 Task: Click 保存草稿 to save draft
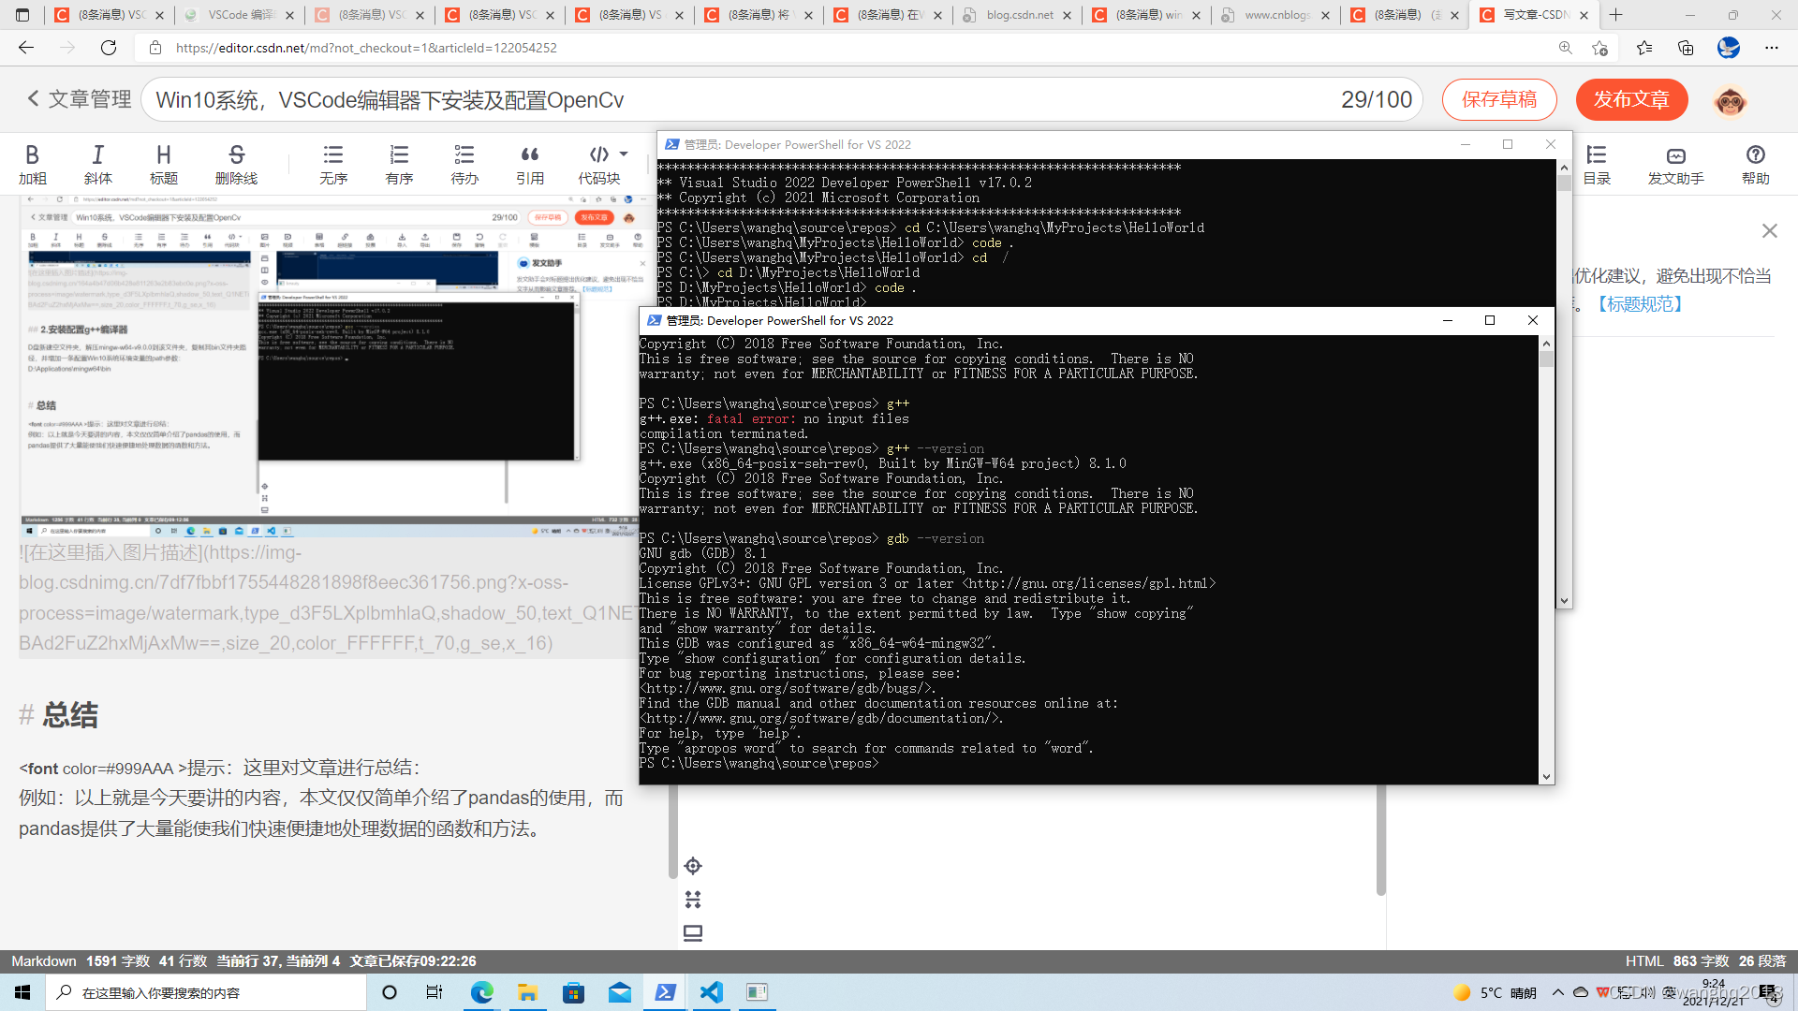[x=1499, y=100]
